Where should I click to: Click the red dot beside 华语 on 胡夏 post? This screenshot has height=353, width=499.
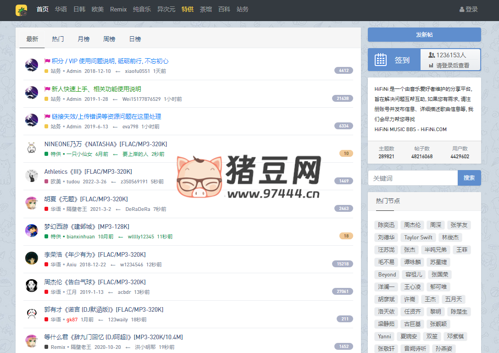(46, 209)
